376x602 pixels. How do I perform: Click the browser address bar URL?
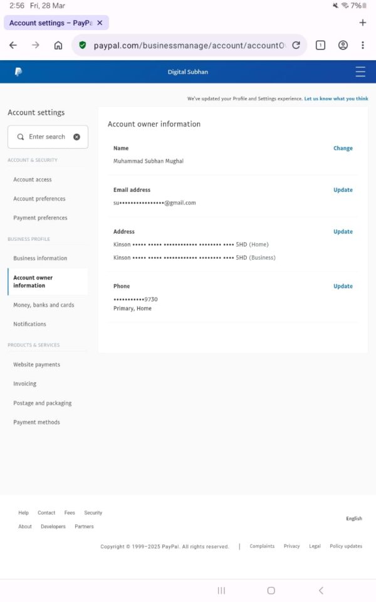[188, 45]
